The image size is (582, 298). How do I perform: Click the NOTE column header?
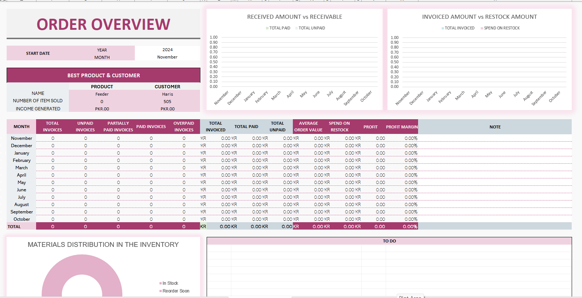pos(495,127)
